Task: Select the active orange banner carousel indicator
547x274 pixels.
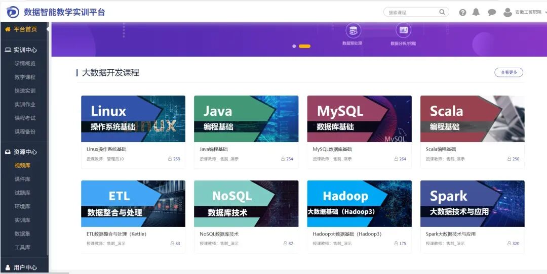Action: pyautogui.click(x=304, y=46)
